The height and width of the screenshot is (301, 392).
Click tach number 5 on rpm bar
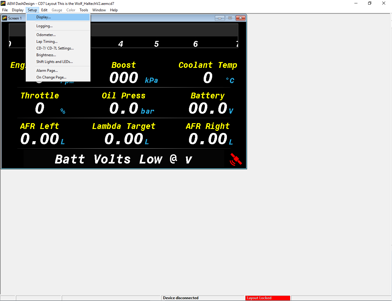(157, 44)
